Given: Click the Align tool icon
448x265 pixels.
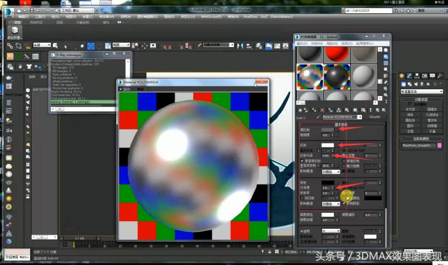Looking at the screenshot, I should click(249, 46).
